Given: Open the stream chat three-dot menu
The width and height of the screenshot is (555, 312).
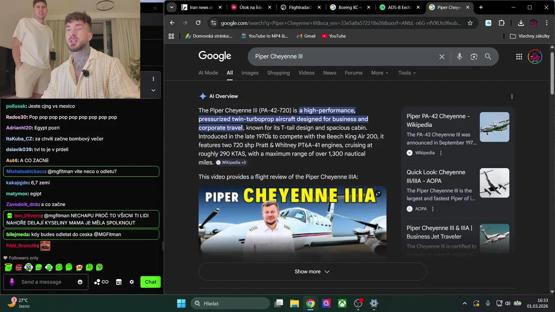Looking at the screenshot, I should [153, 79].
